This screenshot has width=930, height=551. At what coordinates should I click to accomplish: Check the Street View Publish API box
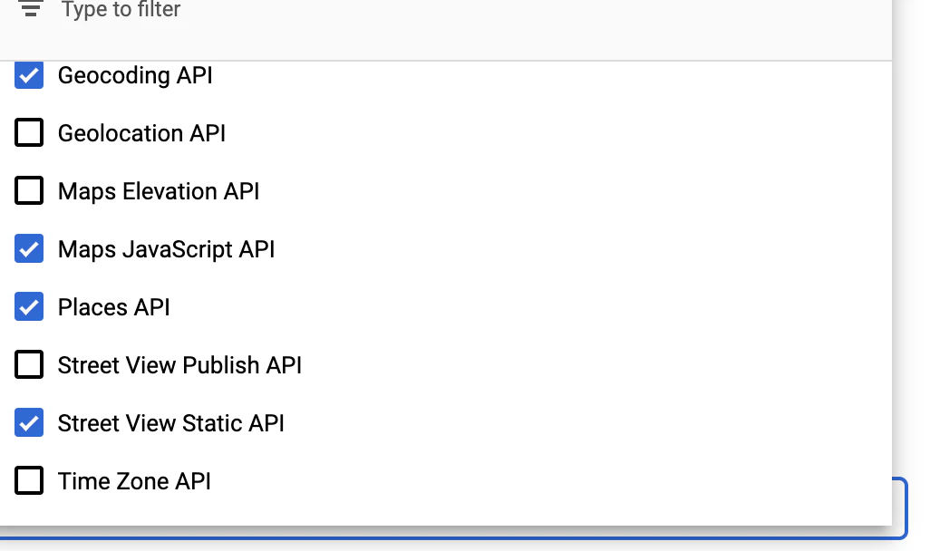pyautogui.click(x=29, y=364)
